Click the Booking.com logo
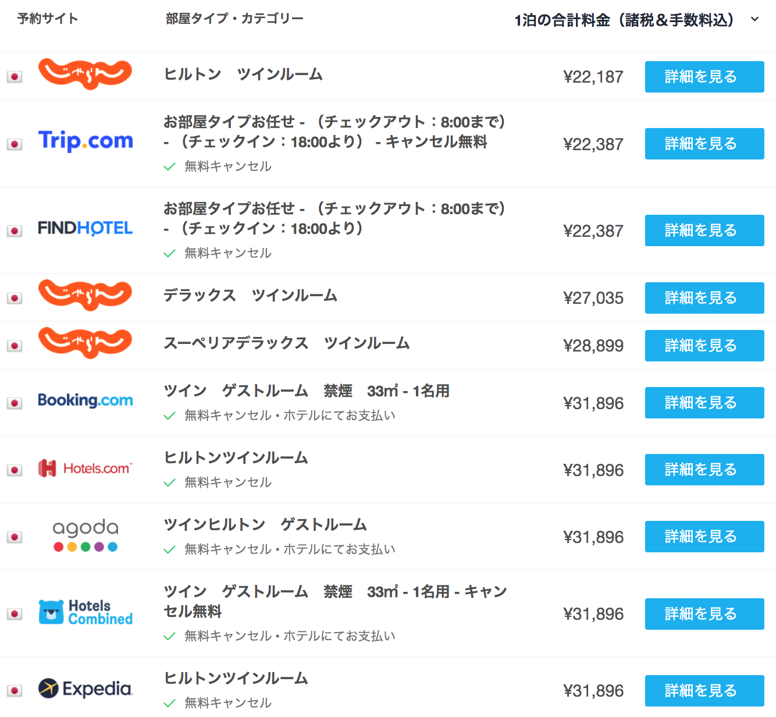 pos(86,400)
